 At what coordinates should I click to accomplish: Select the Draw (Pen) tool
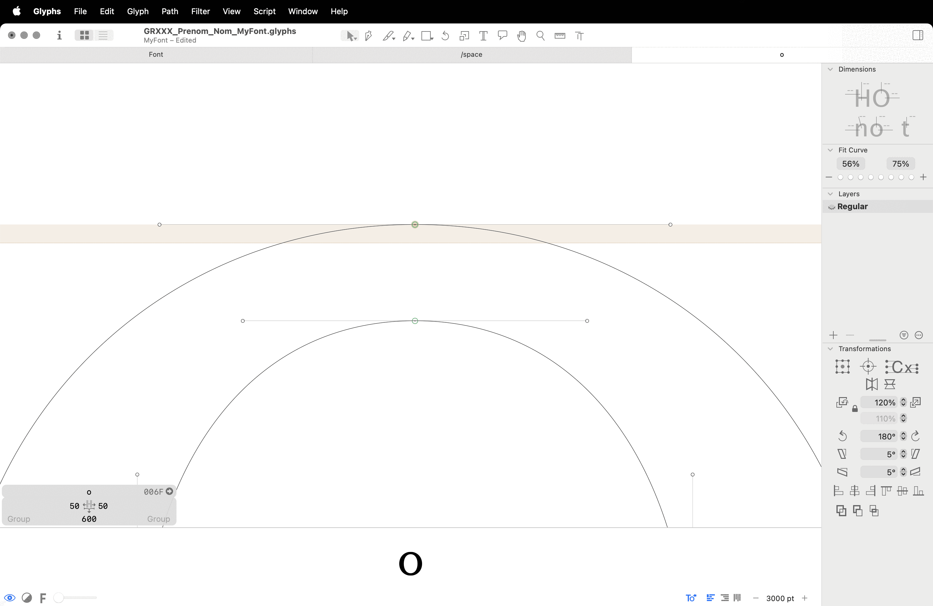coord(368,36)
